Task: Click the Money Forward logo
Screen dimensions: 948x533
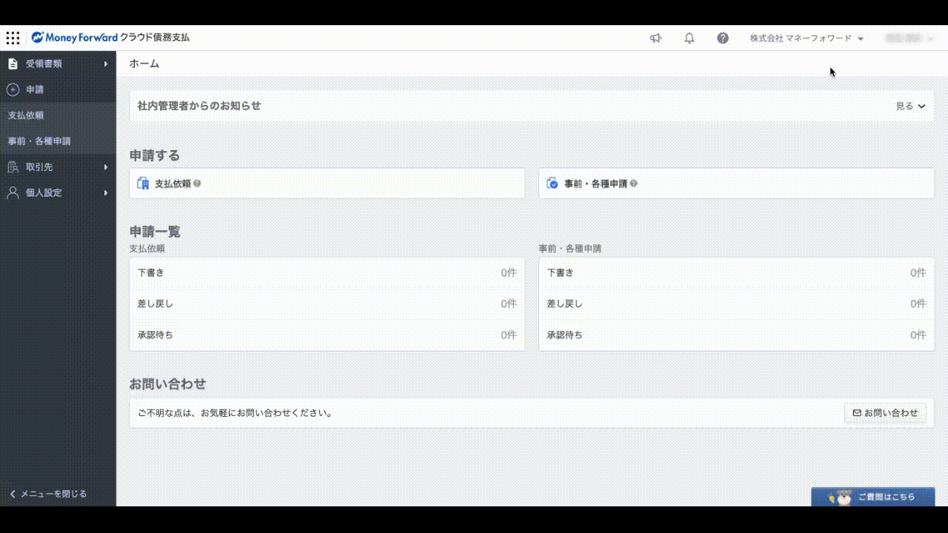Action: pyautogui.click(x=74, y=38)
